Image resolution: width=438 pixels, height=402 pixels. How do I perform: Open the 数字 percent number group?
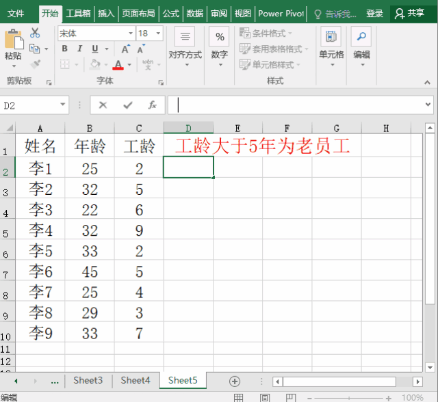[x=219, y=47]
